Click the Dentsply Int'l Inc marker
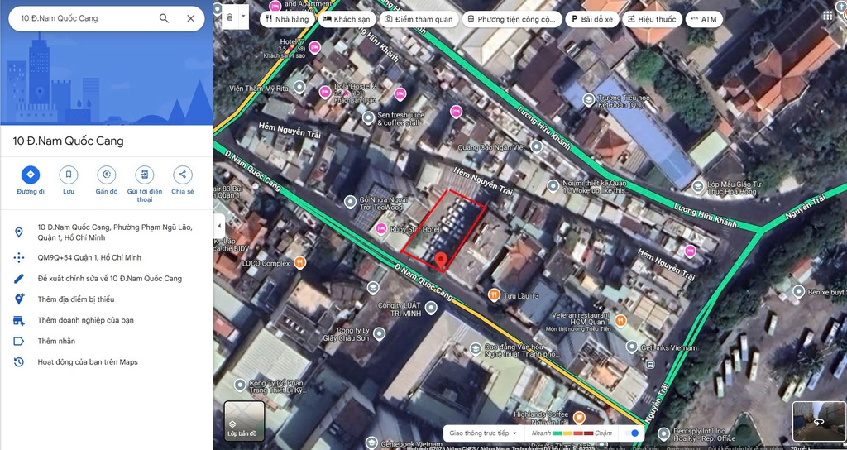This screenshot has height=450, width=847. (664, 434)
